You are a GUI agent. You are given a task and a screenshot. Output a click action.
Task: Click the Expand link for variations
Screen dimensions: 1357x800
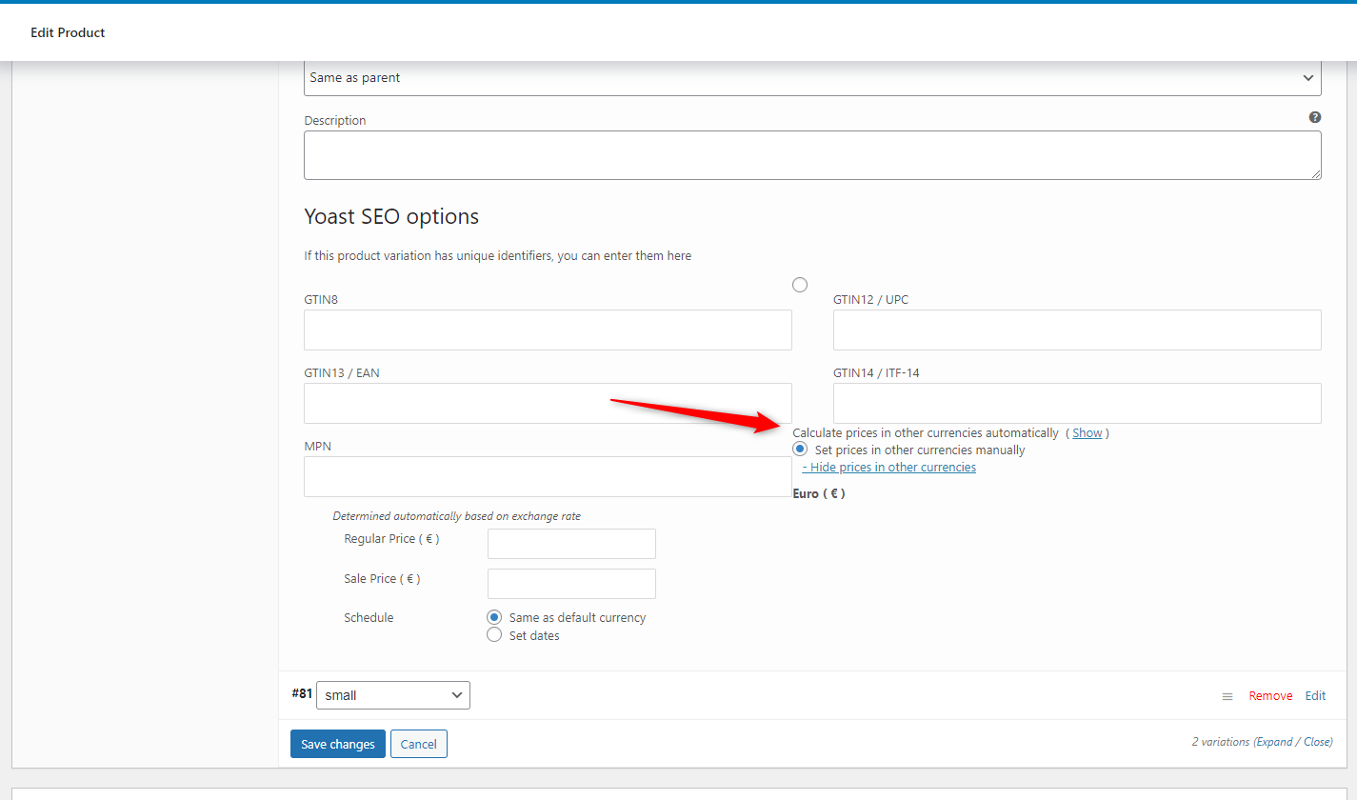click(1273, 742)
